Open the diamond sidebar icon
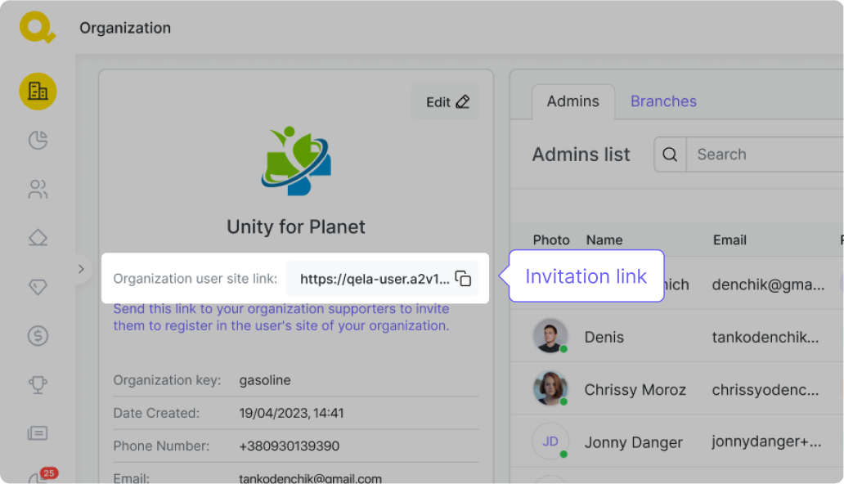 pyautogui.click(x=38, y=287)
